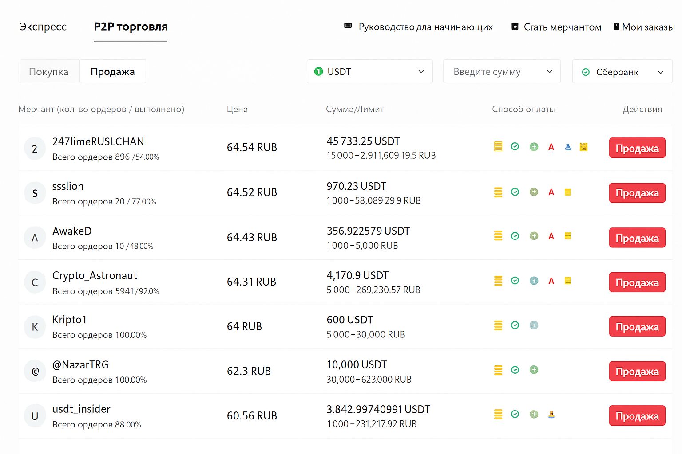
Task: Expand the amount field dropdown arrow
Action: 549,72
